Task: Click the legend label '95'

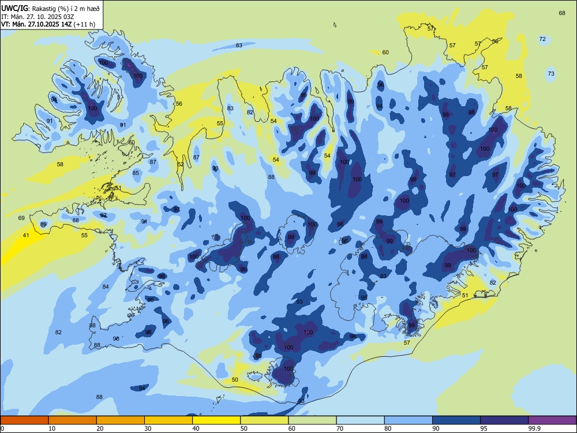Action: click(484, 428)
